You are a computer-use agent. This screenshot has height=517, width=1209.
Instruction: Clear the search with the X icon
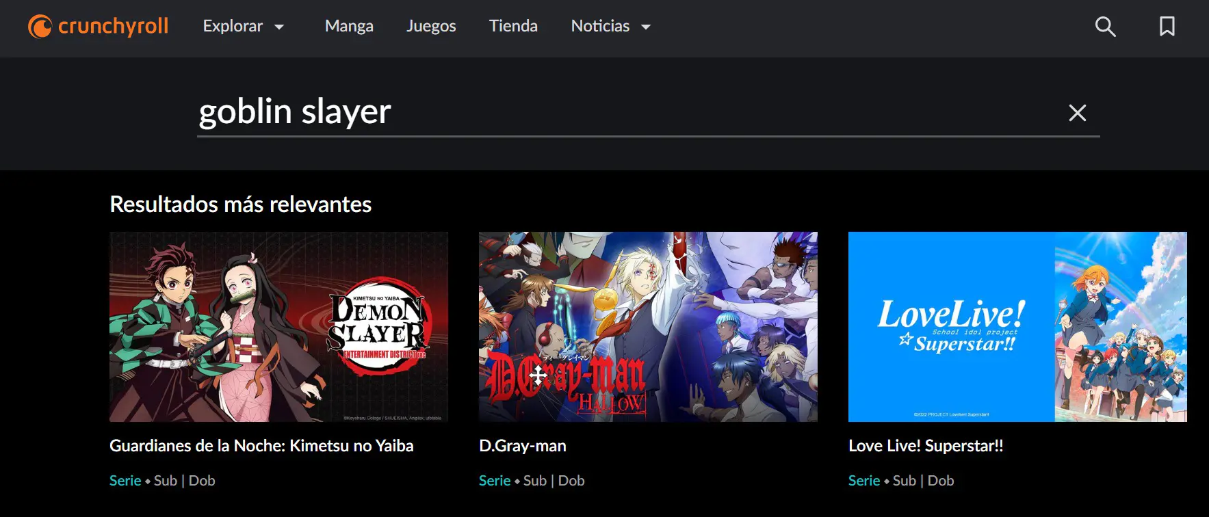tap(1078, 113)
